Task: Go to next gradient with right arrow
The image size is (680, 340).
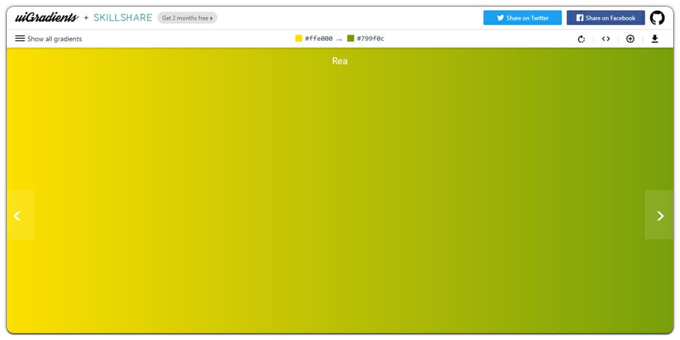Action: (660, 216)
